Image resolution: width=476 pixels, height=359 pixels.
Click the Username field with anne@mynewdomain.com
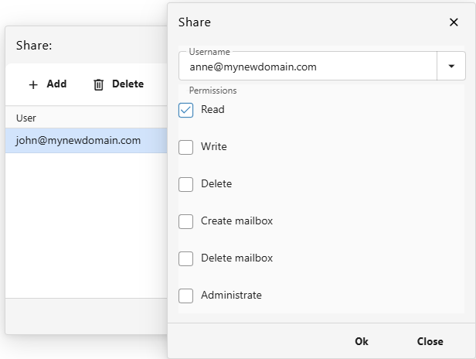308,66
